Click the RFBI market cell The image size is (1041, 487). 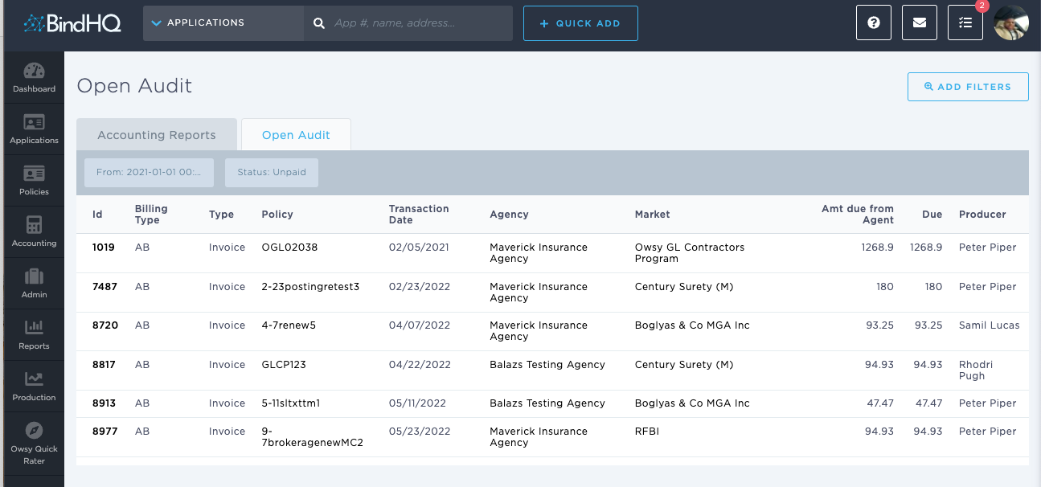[646, 432]
